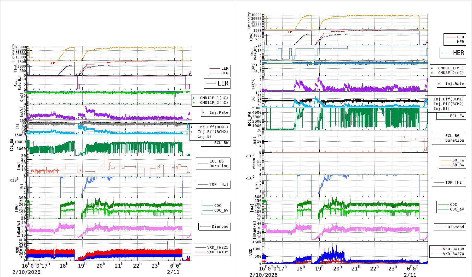Select the SR_FW legend entry
Viewport: 472px width, 277px height.
(x=458, y=160)
